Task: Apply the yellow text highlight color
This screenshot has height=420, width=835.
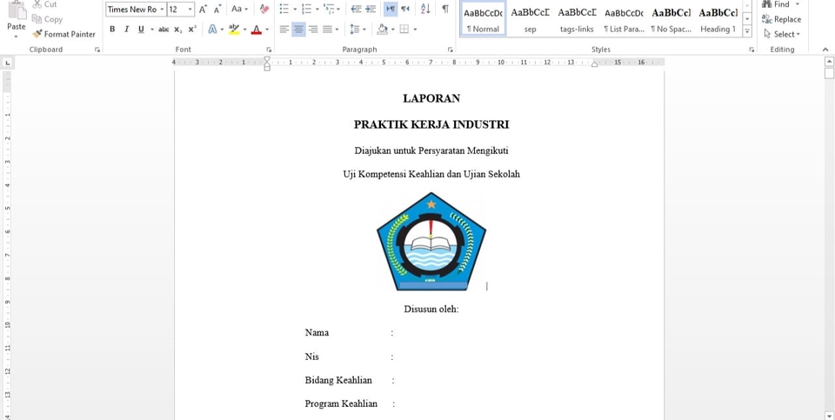Action: [233, 30]
